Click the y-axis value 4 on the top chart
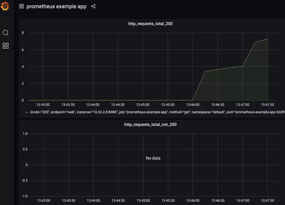 (23, 67)
